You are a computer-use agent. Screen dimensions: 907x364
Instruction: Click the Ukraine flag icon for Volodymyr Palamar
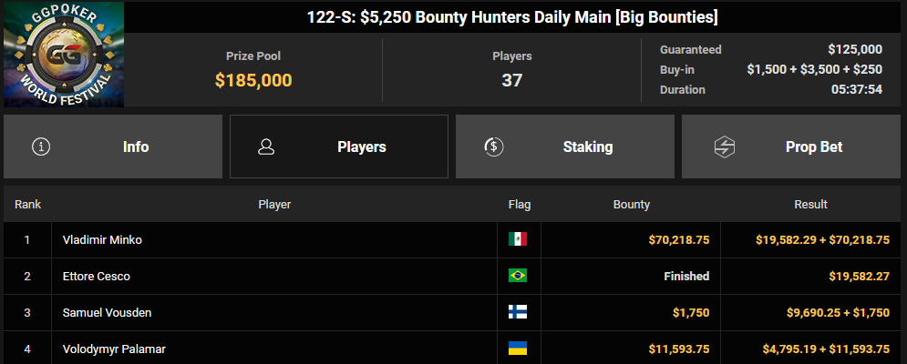pos(518,349)
